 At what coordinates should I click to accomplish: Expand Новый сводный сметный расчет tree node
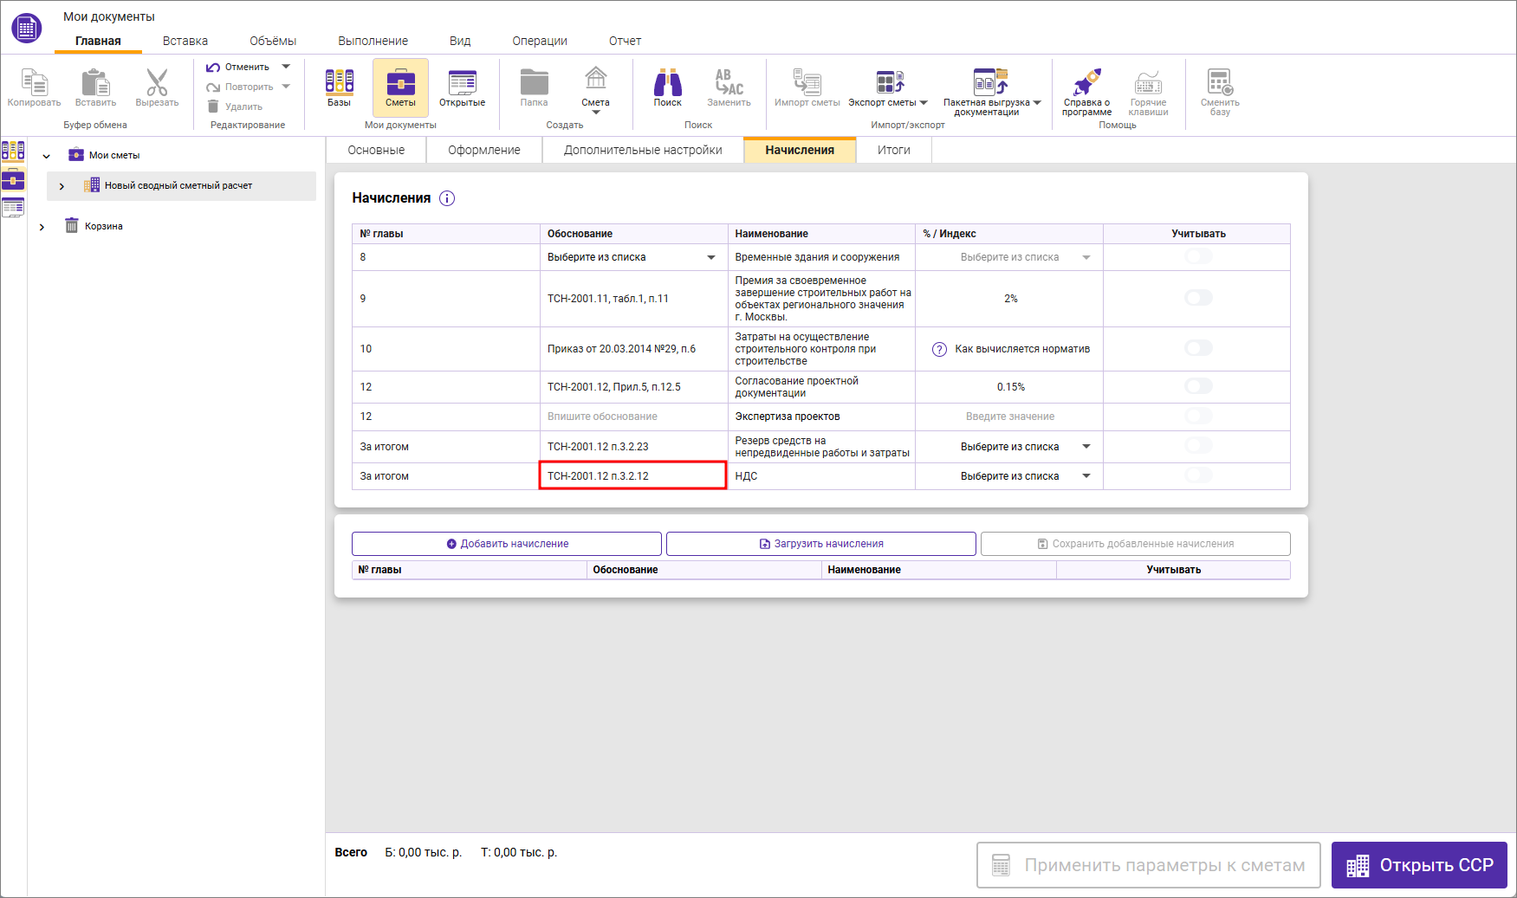point(62,186)
